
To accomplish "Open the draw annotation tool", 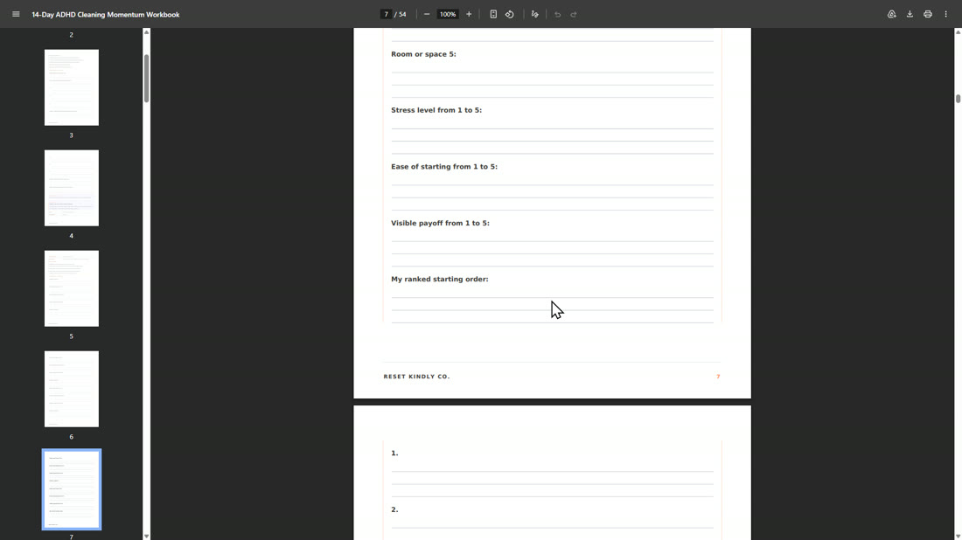I will click(535, 14).
